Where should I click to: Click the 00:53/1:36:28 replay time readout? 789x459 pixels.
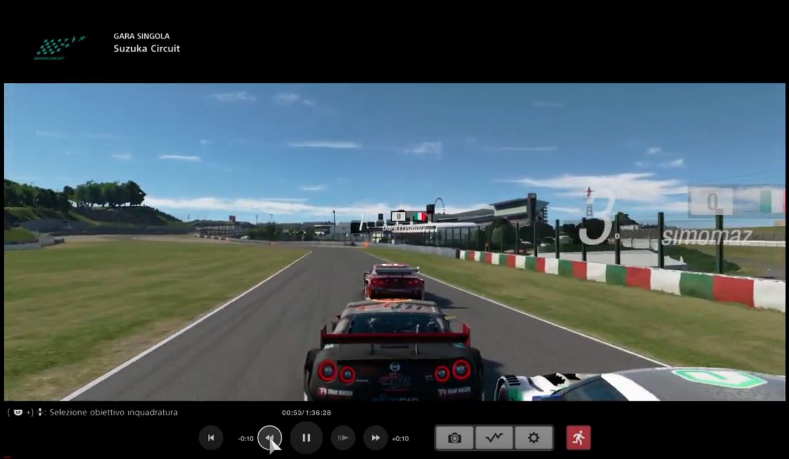click(x=307, y=412)
